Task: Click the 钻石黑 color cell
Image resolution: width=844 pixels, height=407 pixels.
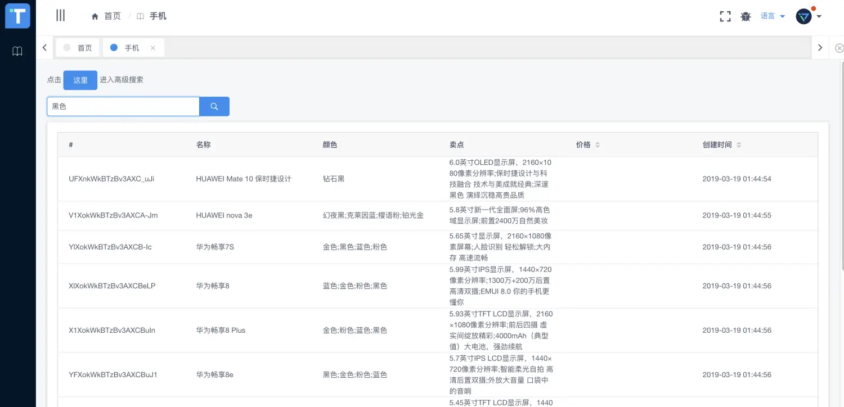Action: [x=334, y=179]
